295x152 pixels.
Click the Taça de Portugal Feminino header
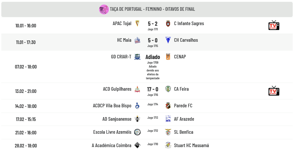[152, 9]
